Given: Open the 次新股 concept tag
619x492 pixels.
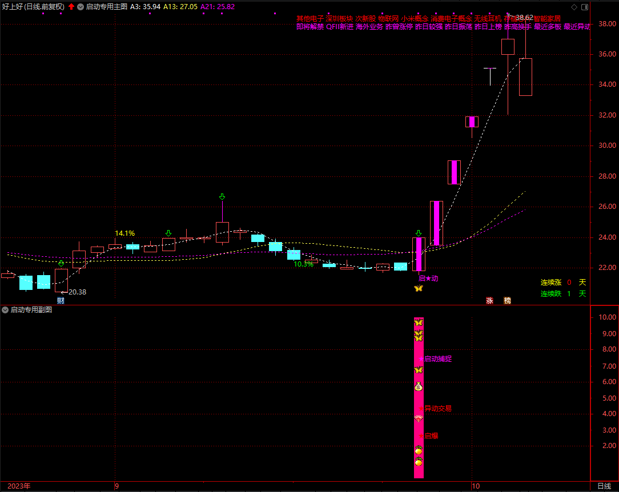Looking at the screenshot, I should [365, 18].
